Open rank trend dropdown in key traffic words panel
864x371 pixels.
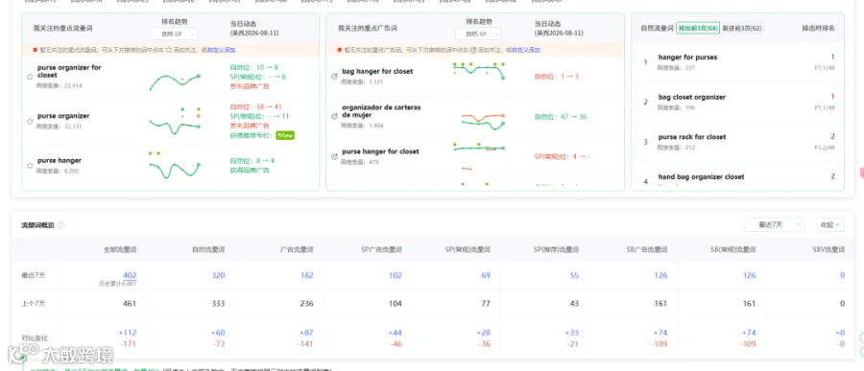(x=174, y=35)
